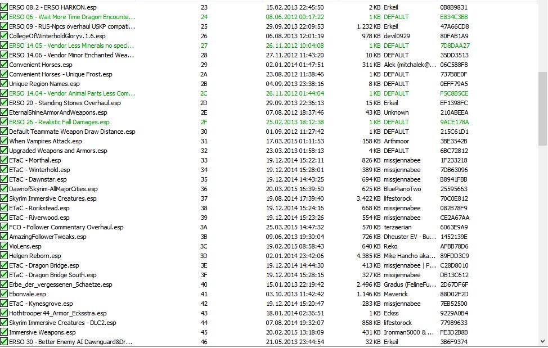Select Upgraded Weapons and Armors.esp
This screenshot has height=348, width=548.
[58, 151]
